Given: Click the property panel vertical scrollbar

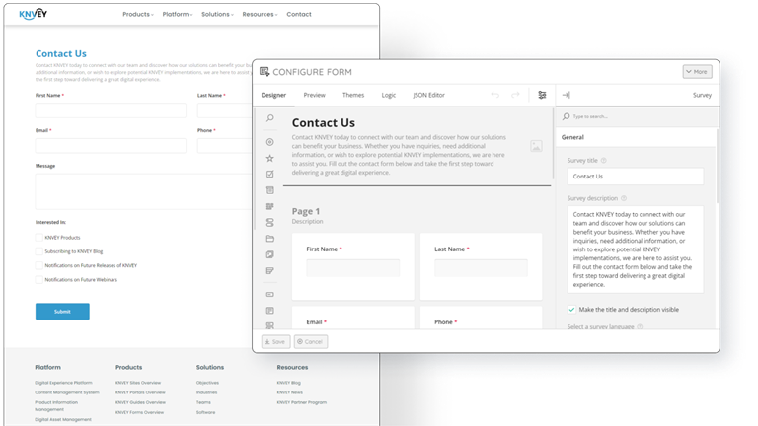Looking at the screenshot, I should point(717,167).
